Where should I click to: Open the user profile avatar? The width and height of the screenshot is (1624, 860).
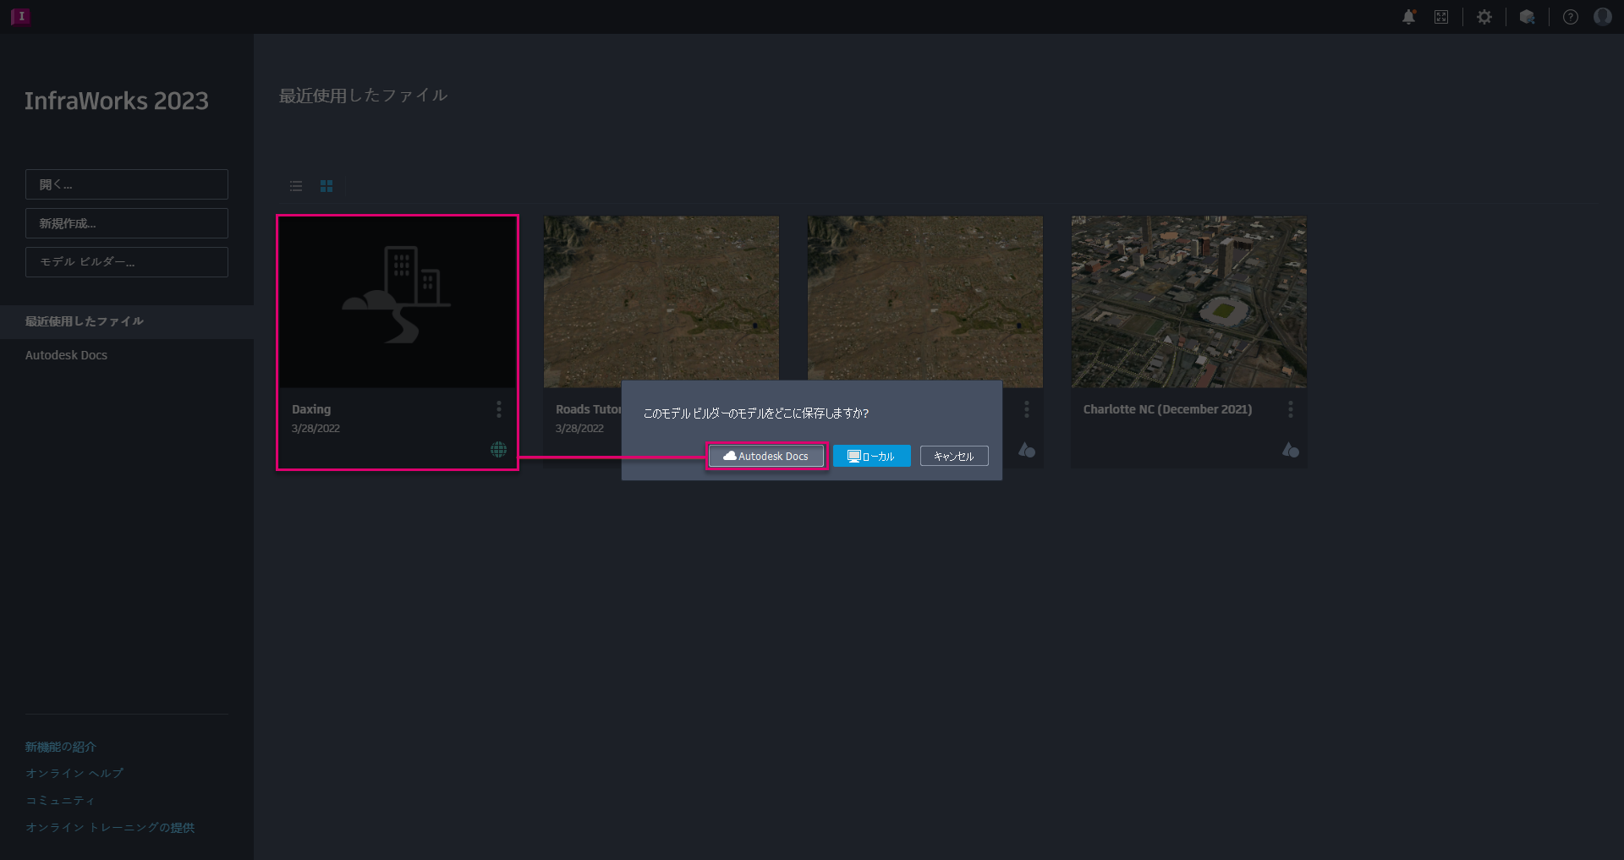coord(1603,17)
